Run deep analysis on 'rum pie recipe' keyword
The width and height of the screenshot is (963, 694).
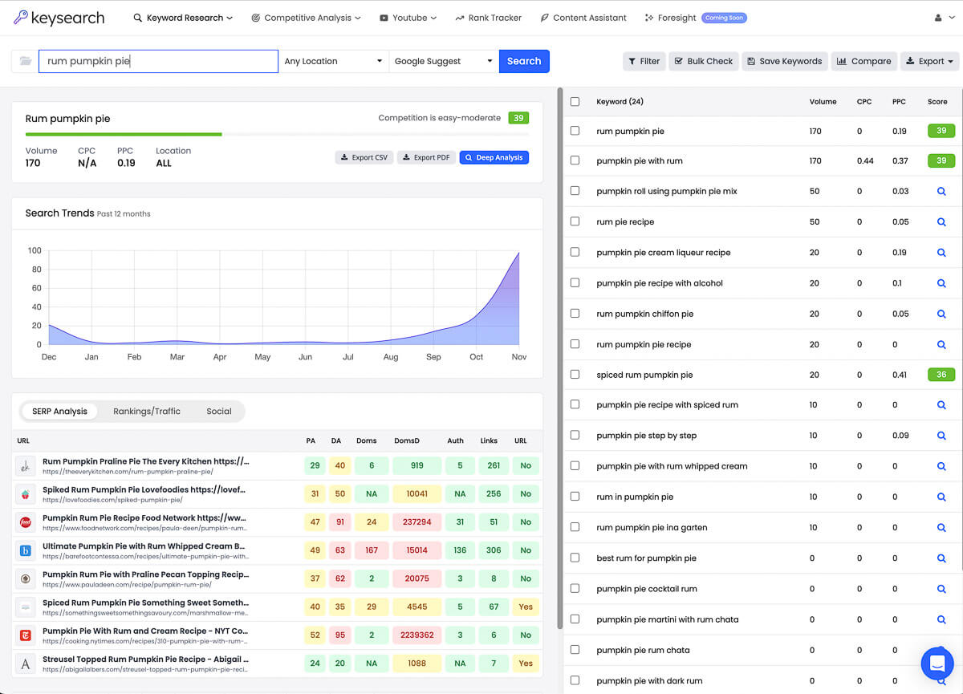[941, 221]
